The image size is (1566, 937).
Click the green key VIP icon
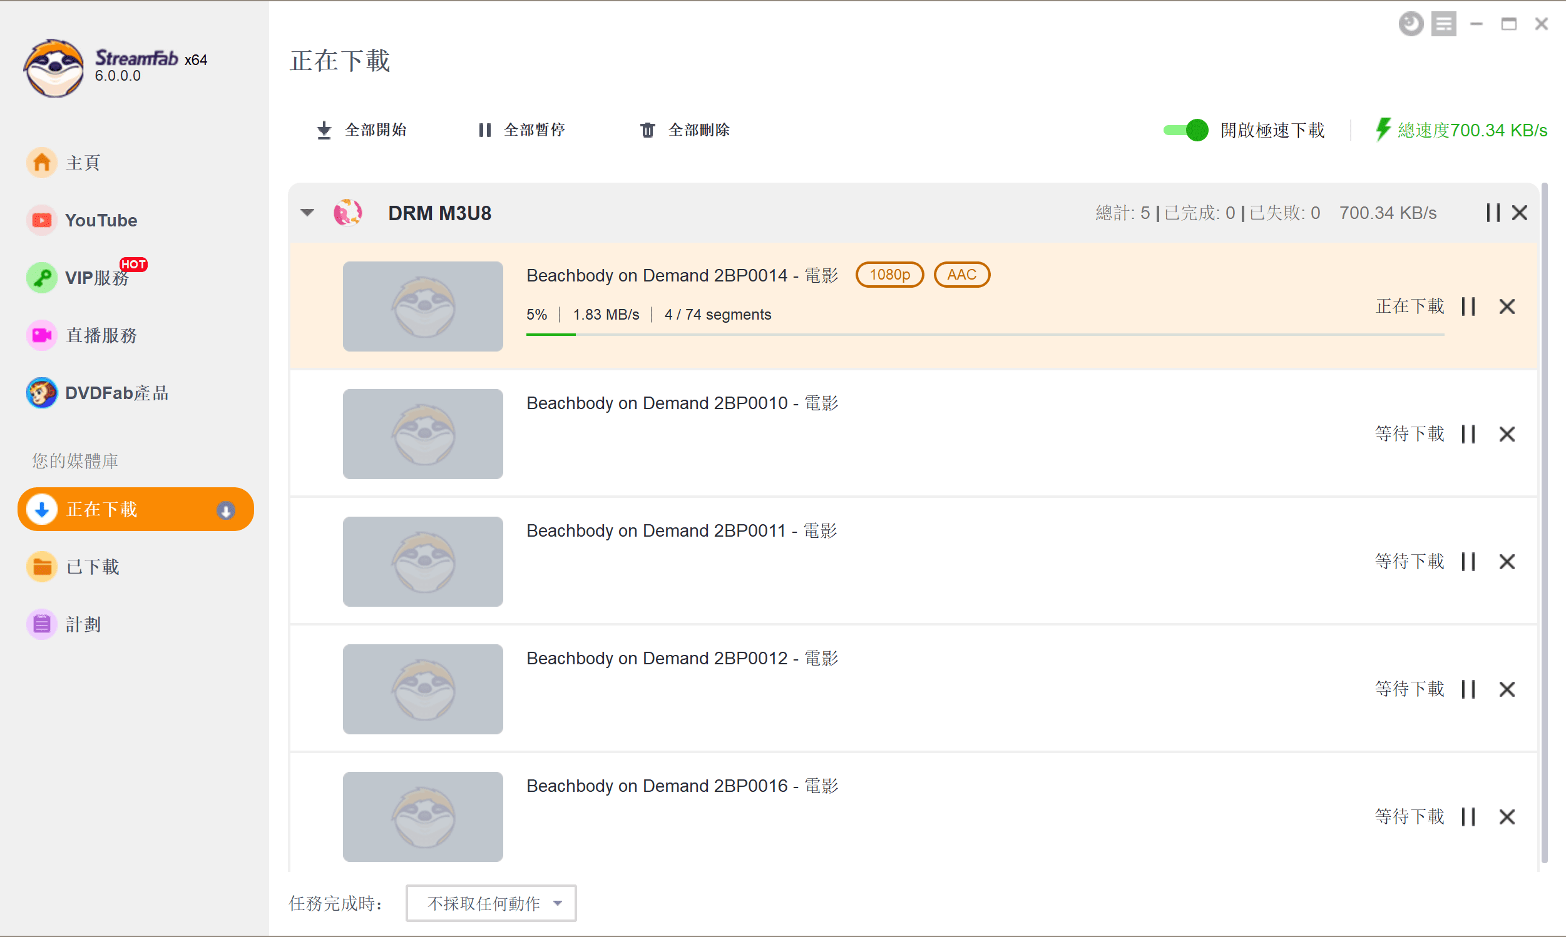[x=42, y=278]
